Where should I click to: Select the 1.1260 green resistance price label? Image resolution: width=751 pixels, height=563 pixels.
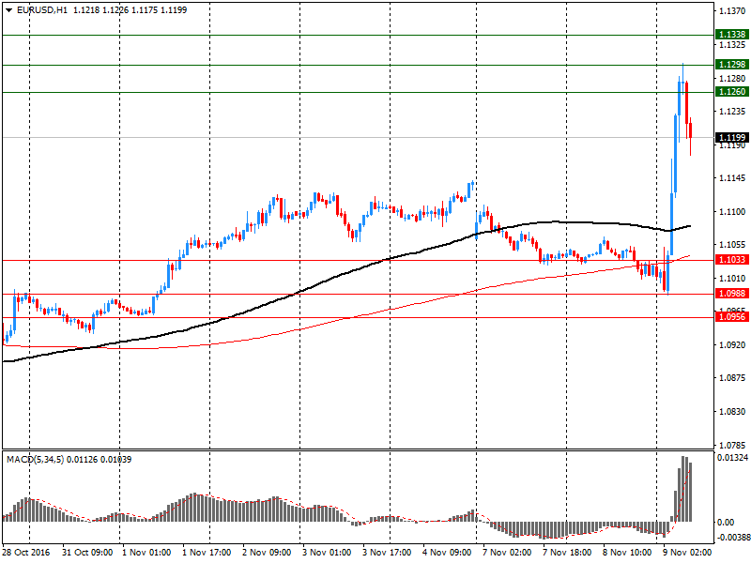click(x=731, y=91)
